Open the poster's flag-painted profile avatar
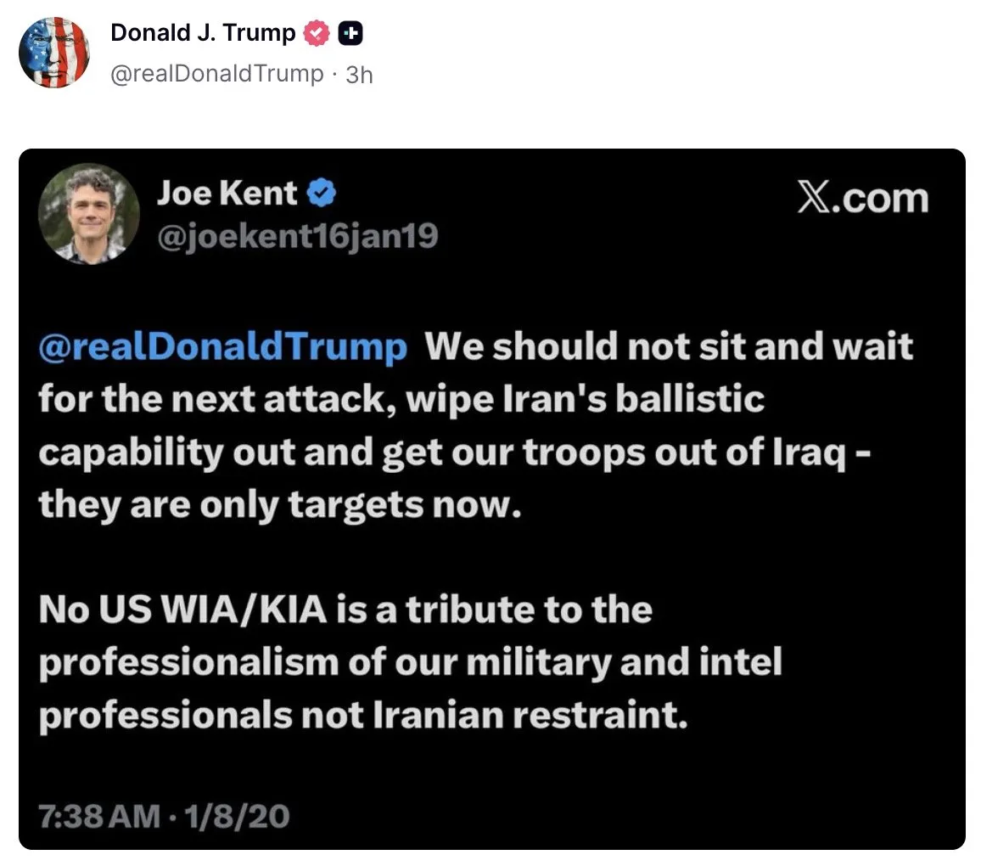This screenshot has height=866, width=981. pos(53,53)
